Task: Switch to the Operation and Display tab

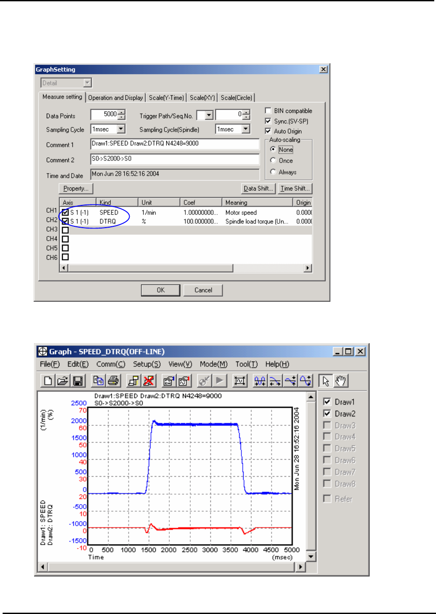Action: (x=116, y=98)
